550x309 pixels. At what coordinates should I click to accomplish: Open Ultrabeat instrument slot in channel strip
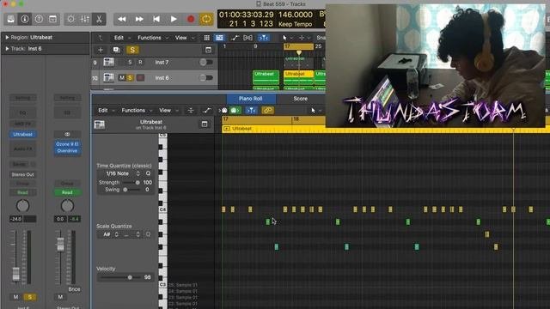[23, 134]
